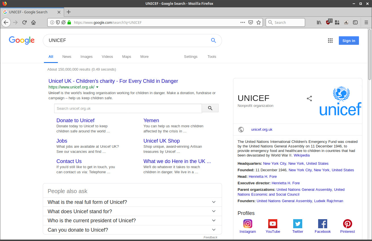Click the share icon in UNICEF panel
This screenshot has width=372, height=241.
[309, 99]
